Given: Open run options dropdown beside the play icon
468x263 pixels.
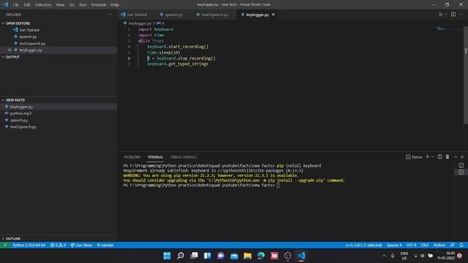Looking at the screenshot, I should click(x=446, y=15).
